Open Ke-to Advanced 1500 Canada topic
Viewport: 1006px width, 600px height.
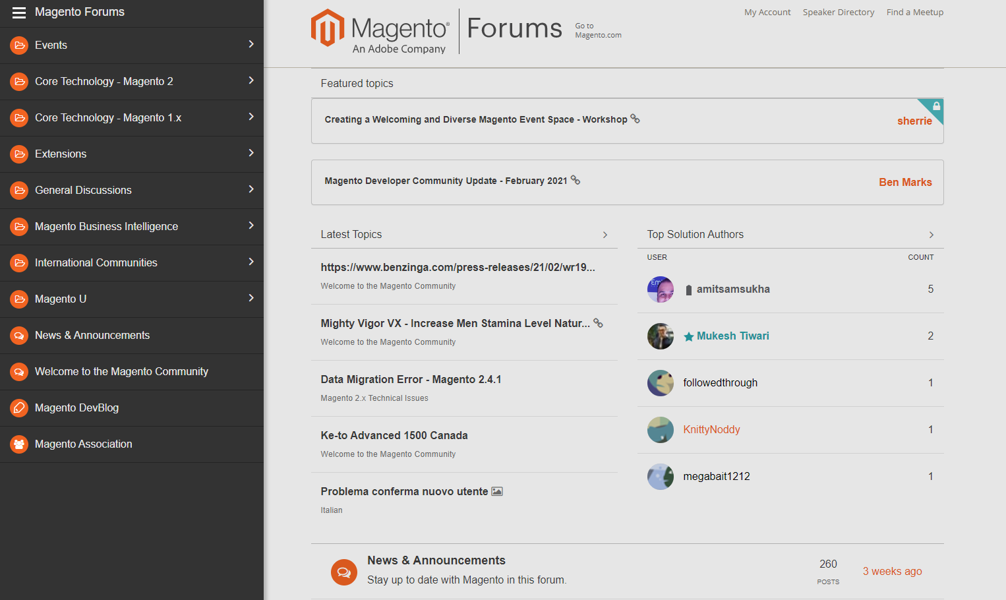pos(394,436)
